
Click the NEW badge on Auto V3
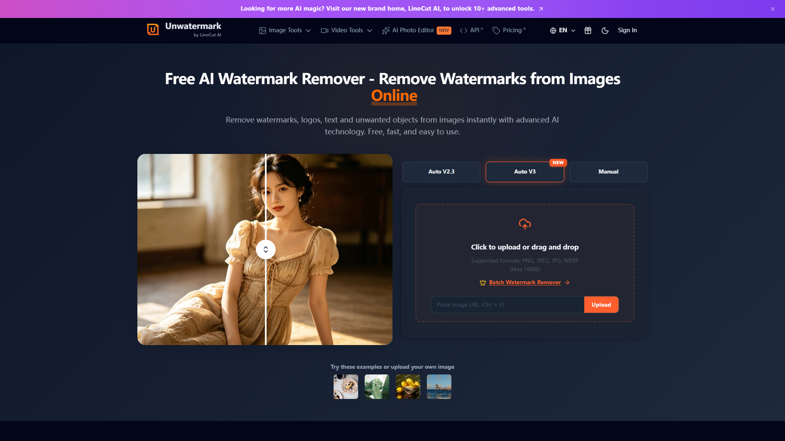pos(558,163)
